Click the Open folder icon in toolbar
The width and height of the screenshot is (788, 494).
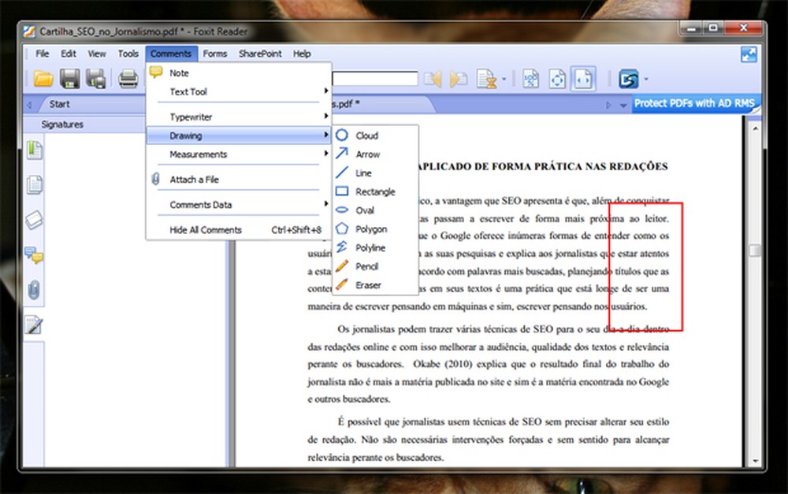click(43, 78)
